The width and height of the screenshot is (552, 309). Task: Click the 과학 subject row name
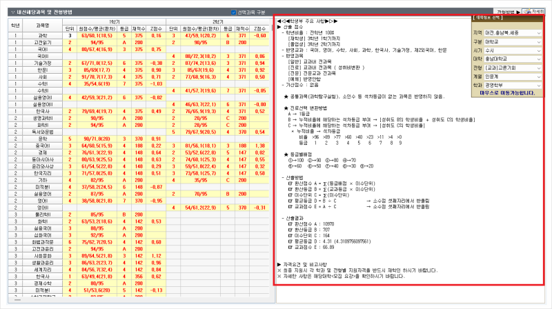click(43, 36)
